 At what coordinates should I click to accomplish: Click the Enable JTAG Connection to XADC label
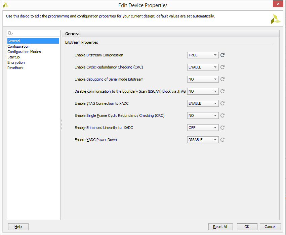[x=101, y=103]
